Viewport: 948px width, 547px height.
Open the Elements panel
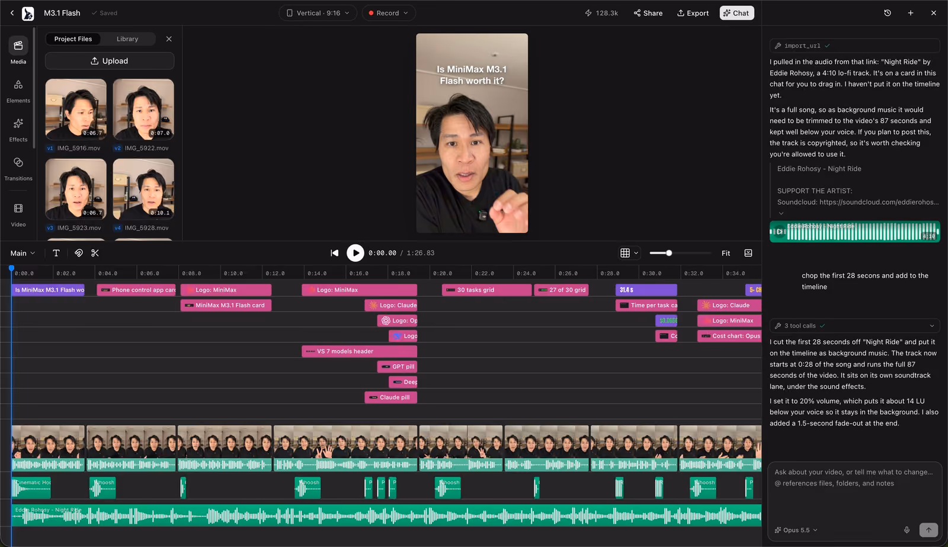pos(18,91)
